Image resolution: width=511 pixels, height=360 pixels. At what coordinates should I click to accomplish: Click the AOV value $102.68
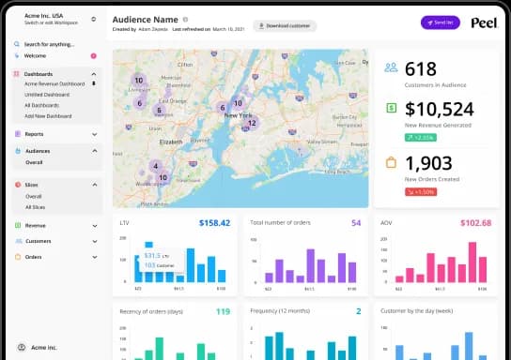pyautogui.click(x=475, y=223)
